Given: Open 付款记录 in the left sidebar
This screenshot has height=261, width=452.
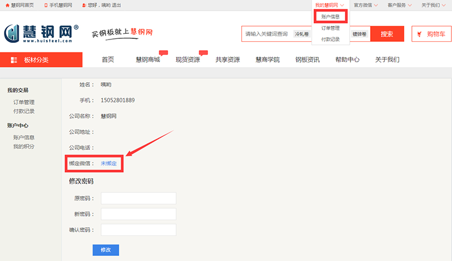Looking at the screenshot, I should [24, 111].
